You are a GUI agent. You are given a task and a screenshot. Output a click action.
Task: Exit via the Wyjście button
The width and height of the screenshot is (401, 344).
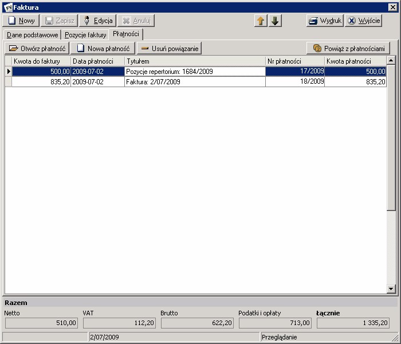pos(364,21)
